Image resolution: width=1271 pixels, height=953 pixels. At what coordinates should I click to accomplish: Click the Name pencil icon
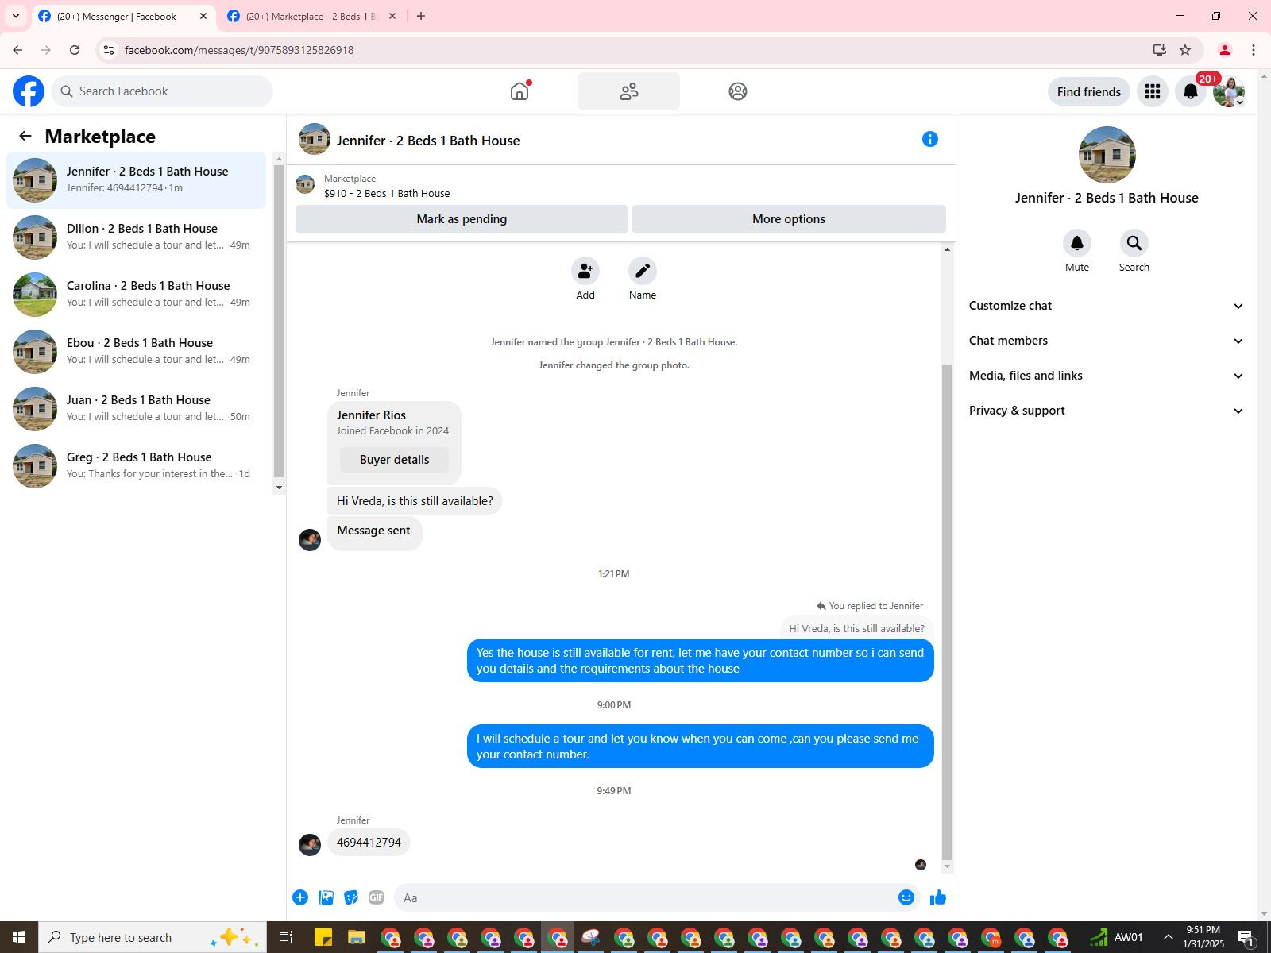(x=643, y=272)
